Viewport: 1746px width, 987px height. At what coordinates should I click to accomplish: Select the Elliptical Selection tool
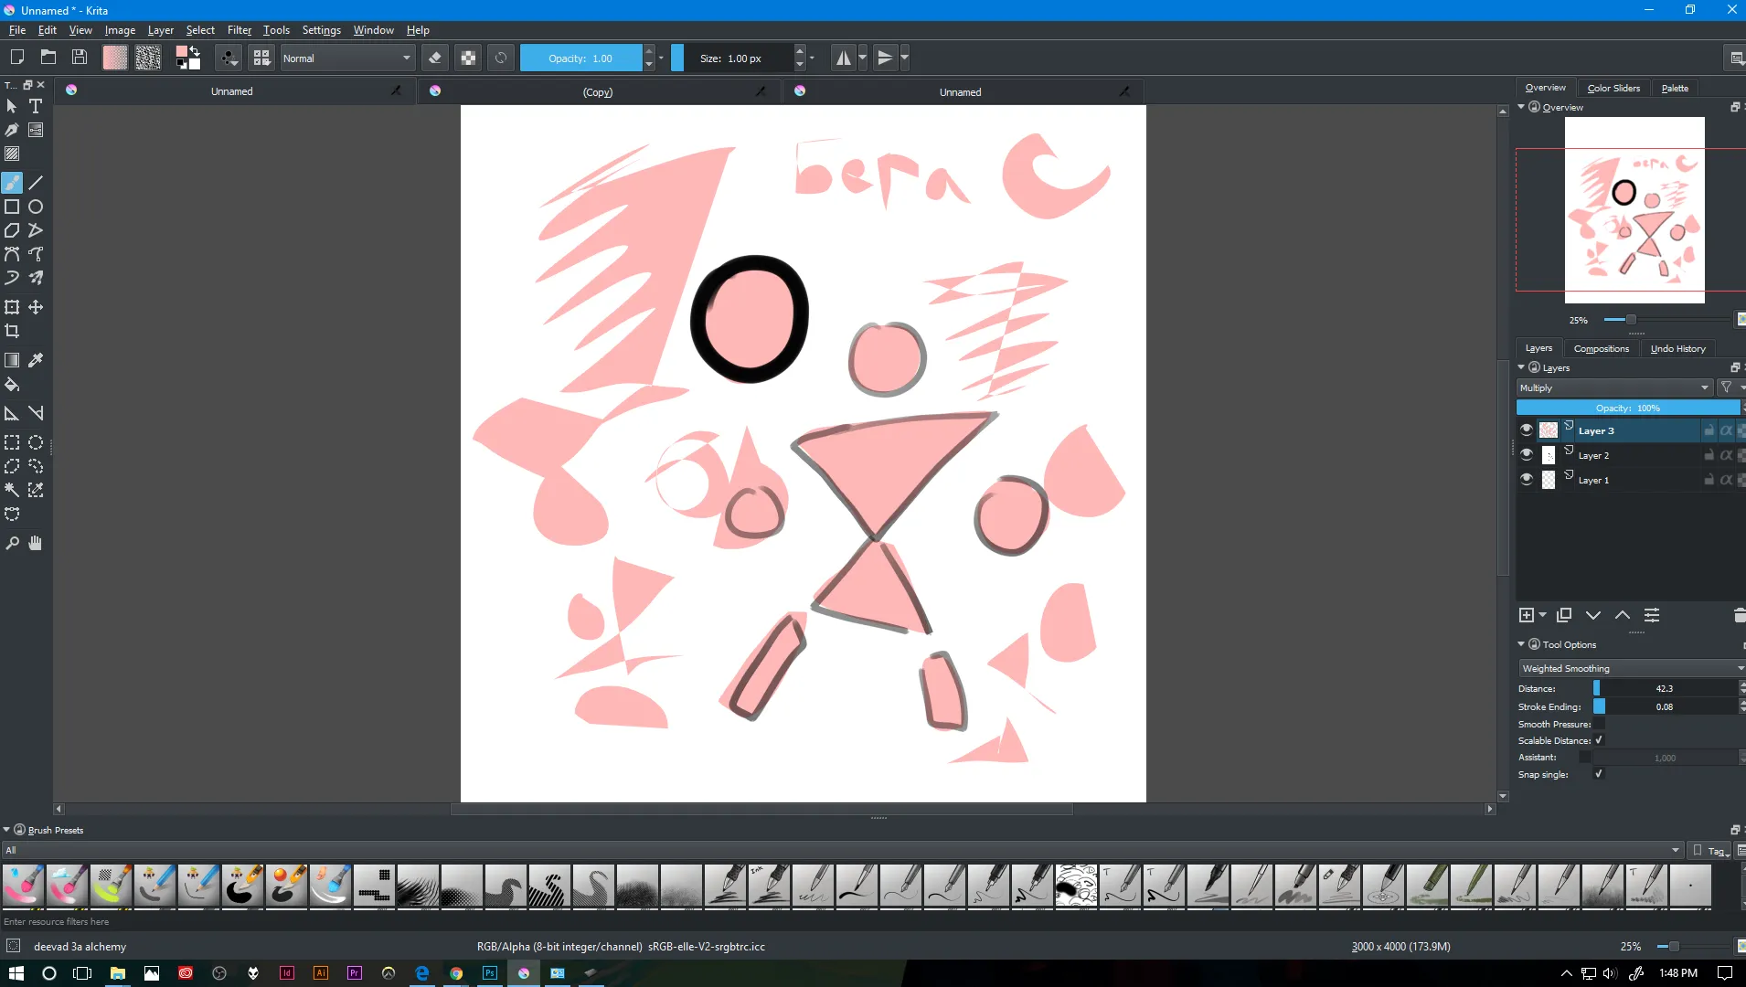36,442
